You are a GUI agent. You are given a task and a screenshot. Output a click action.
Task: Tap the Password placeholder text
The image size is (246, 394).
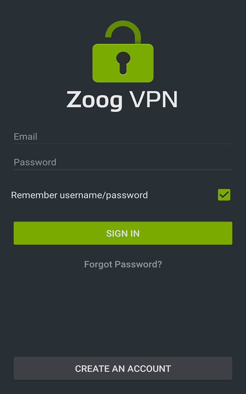(x=35, y=162)
